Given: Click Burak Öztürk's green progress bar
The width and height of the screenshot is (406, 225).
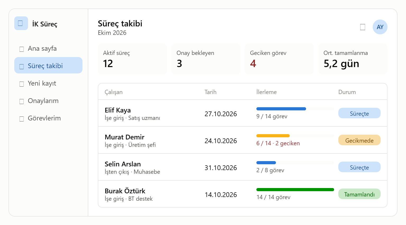Looking at the screenshot, I should [295, 190].
